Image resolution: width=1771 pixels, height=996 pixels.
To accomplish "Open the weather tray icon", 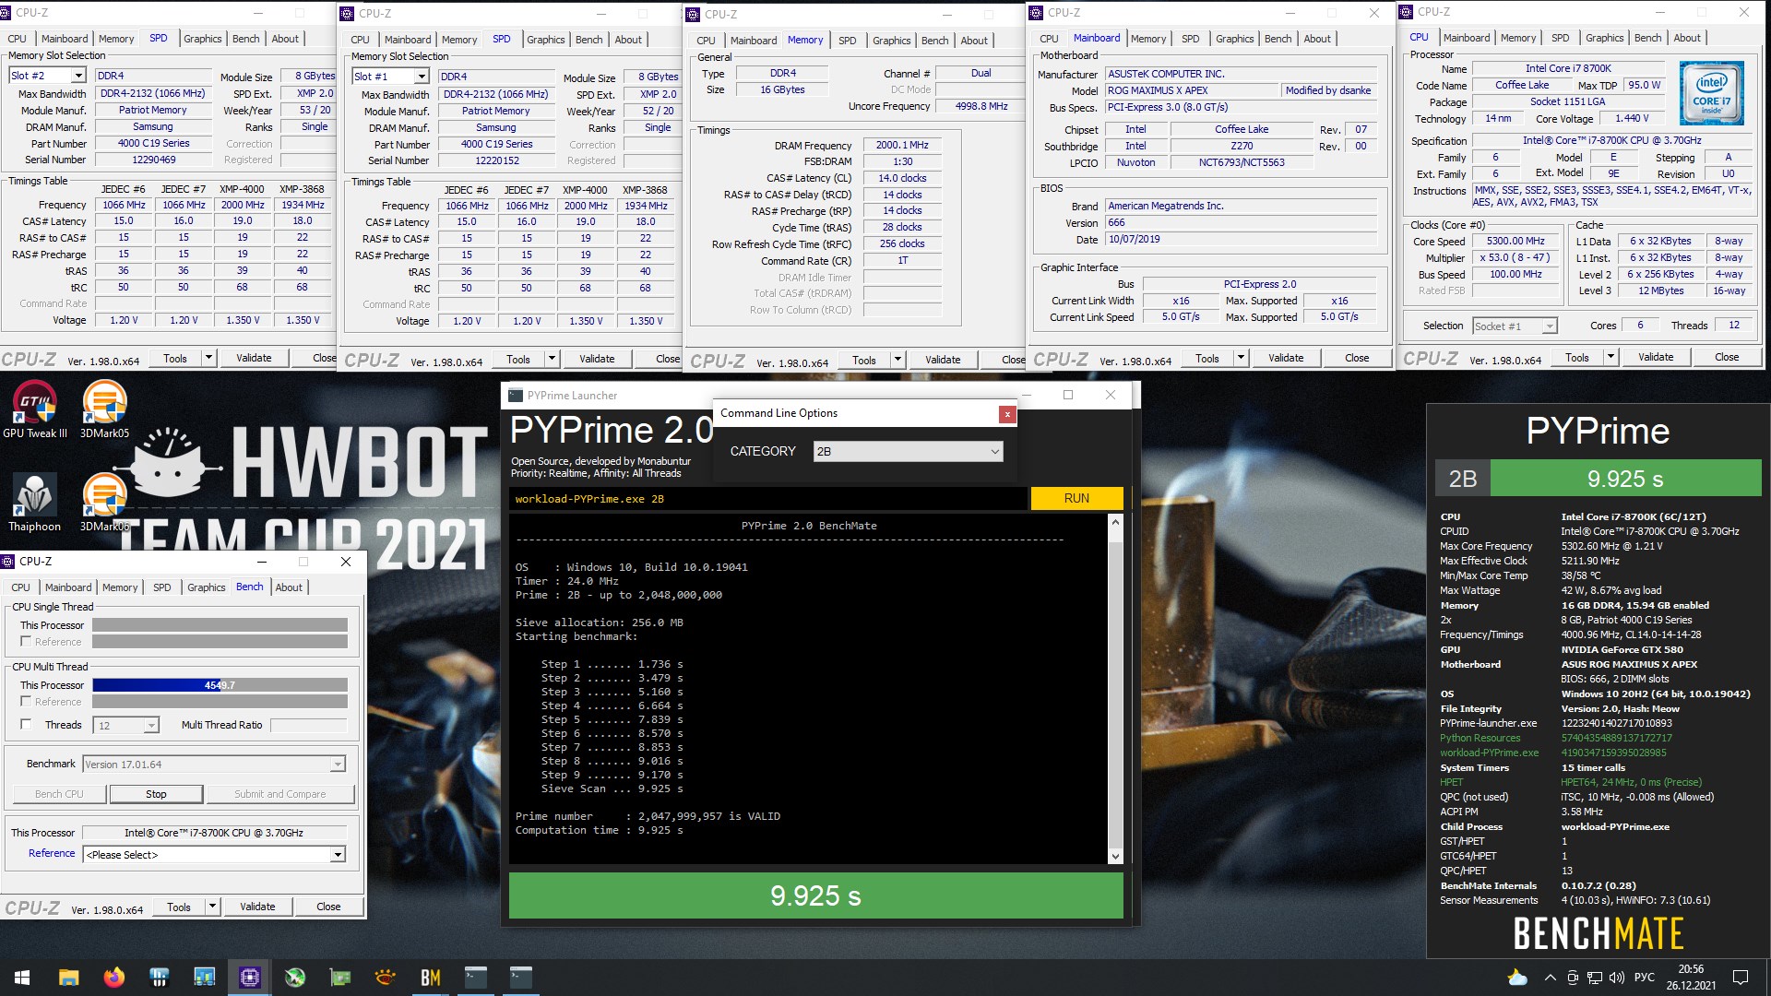I will 1517,978.
